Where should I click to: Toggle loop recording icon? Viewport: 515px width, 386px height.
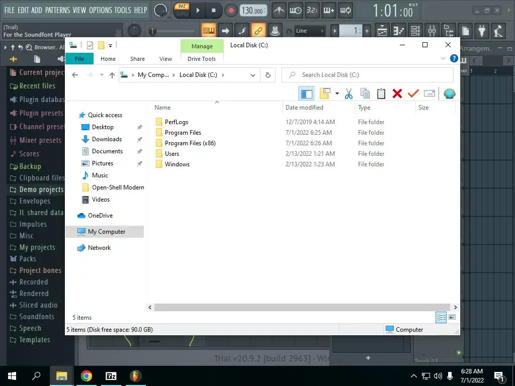click(345, 11)
